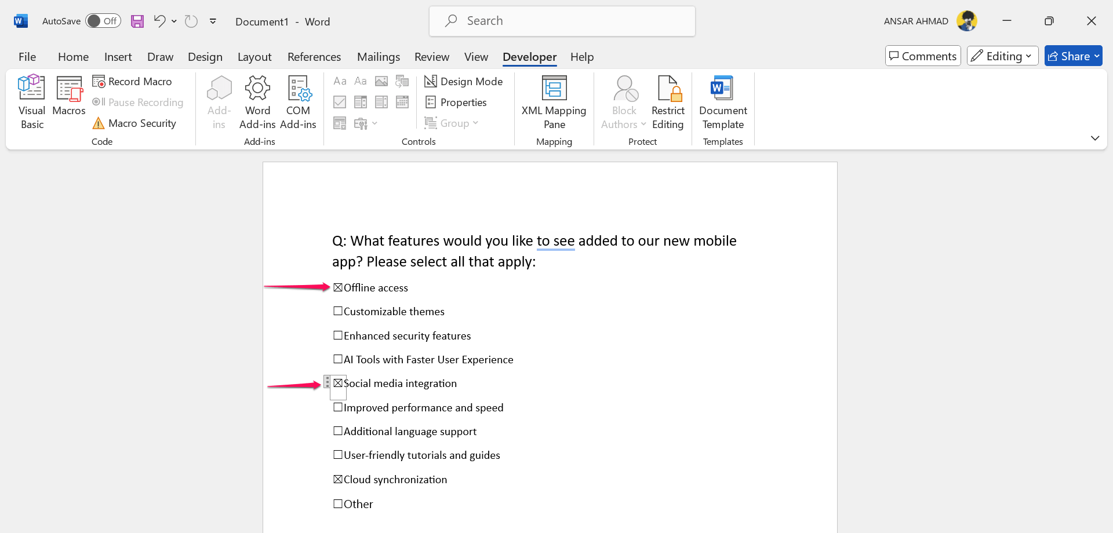
Task: Check Improved performance and speed checkbox
Action: [x=338, y=407]
